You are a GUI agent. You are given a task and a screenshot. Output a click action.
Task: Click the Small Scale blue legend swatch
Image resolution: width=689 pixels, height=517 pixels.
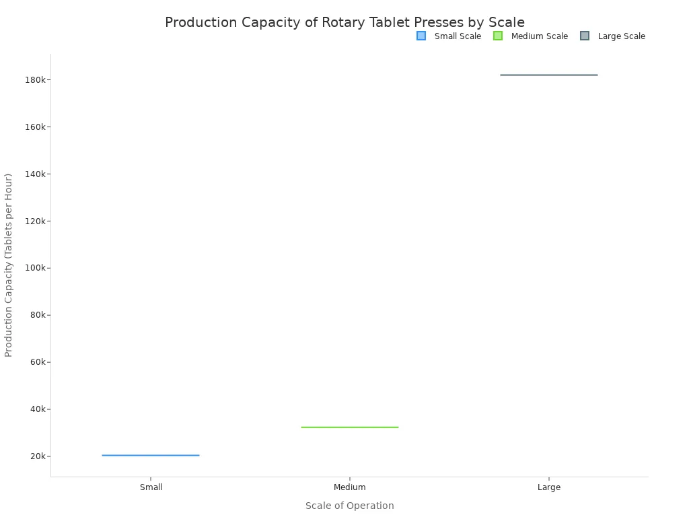pyautogui.click(x=421, y=36)
